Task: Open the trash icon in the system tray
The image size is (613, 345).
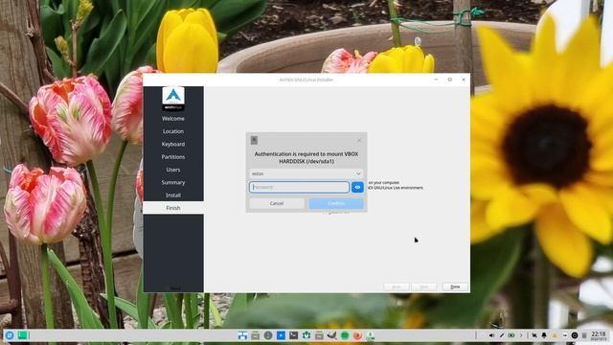Action: tap(584, 335)
